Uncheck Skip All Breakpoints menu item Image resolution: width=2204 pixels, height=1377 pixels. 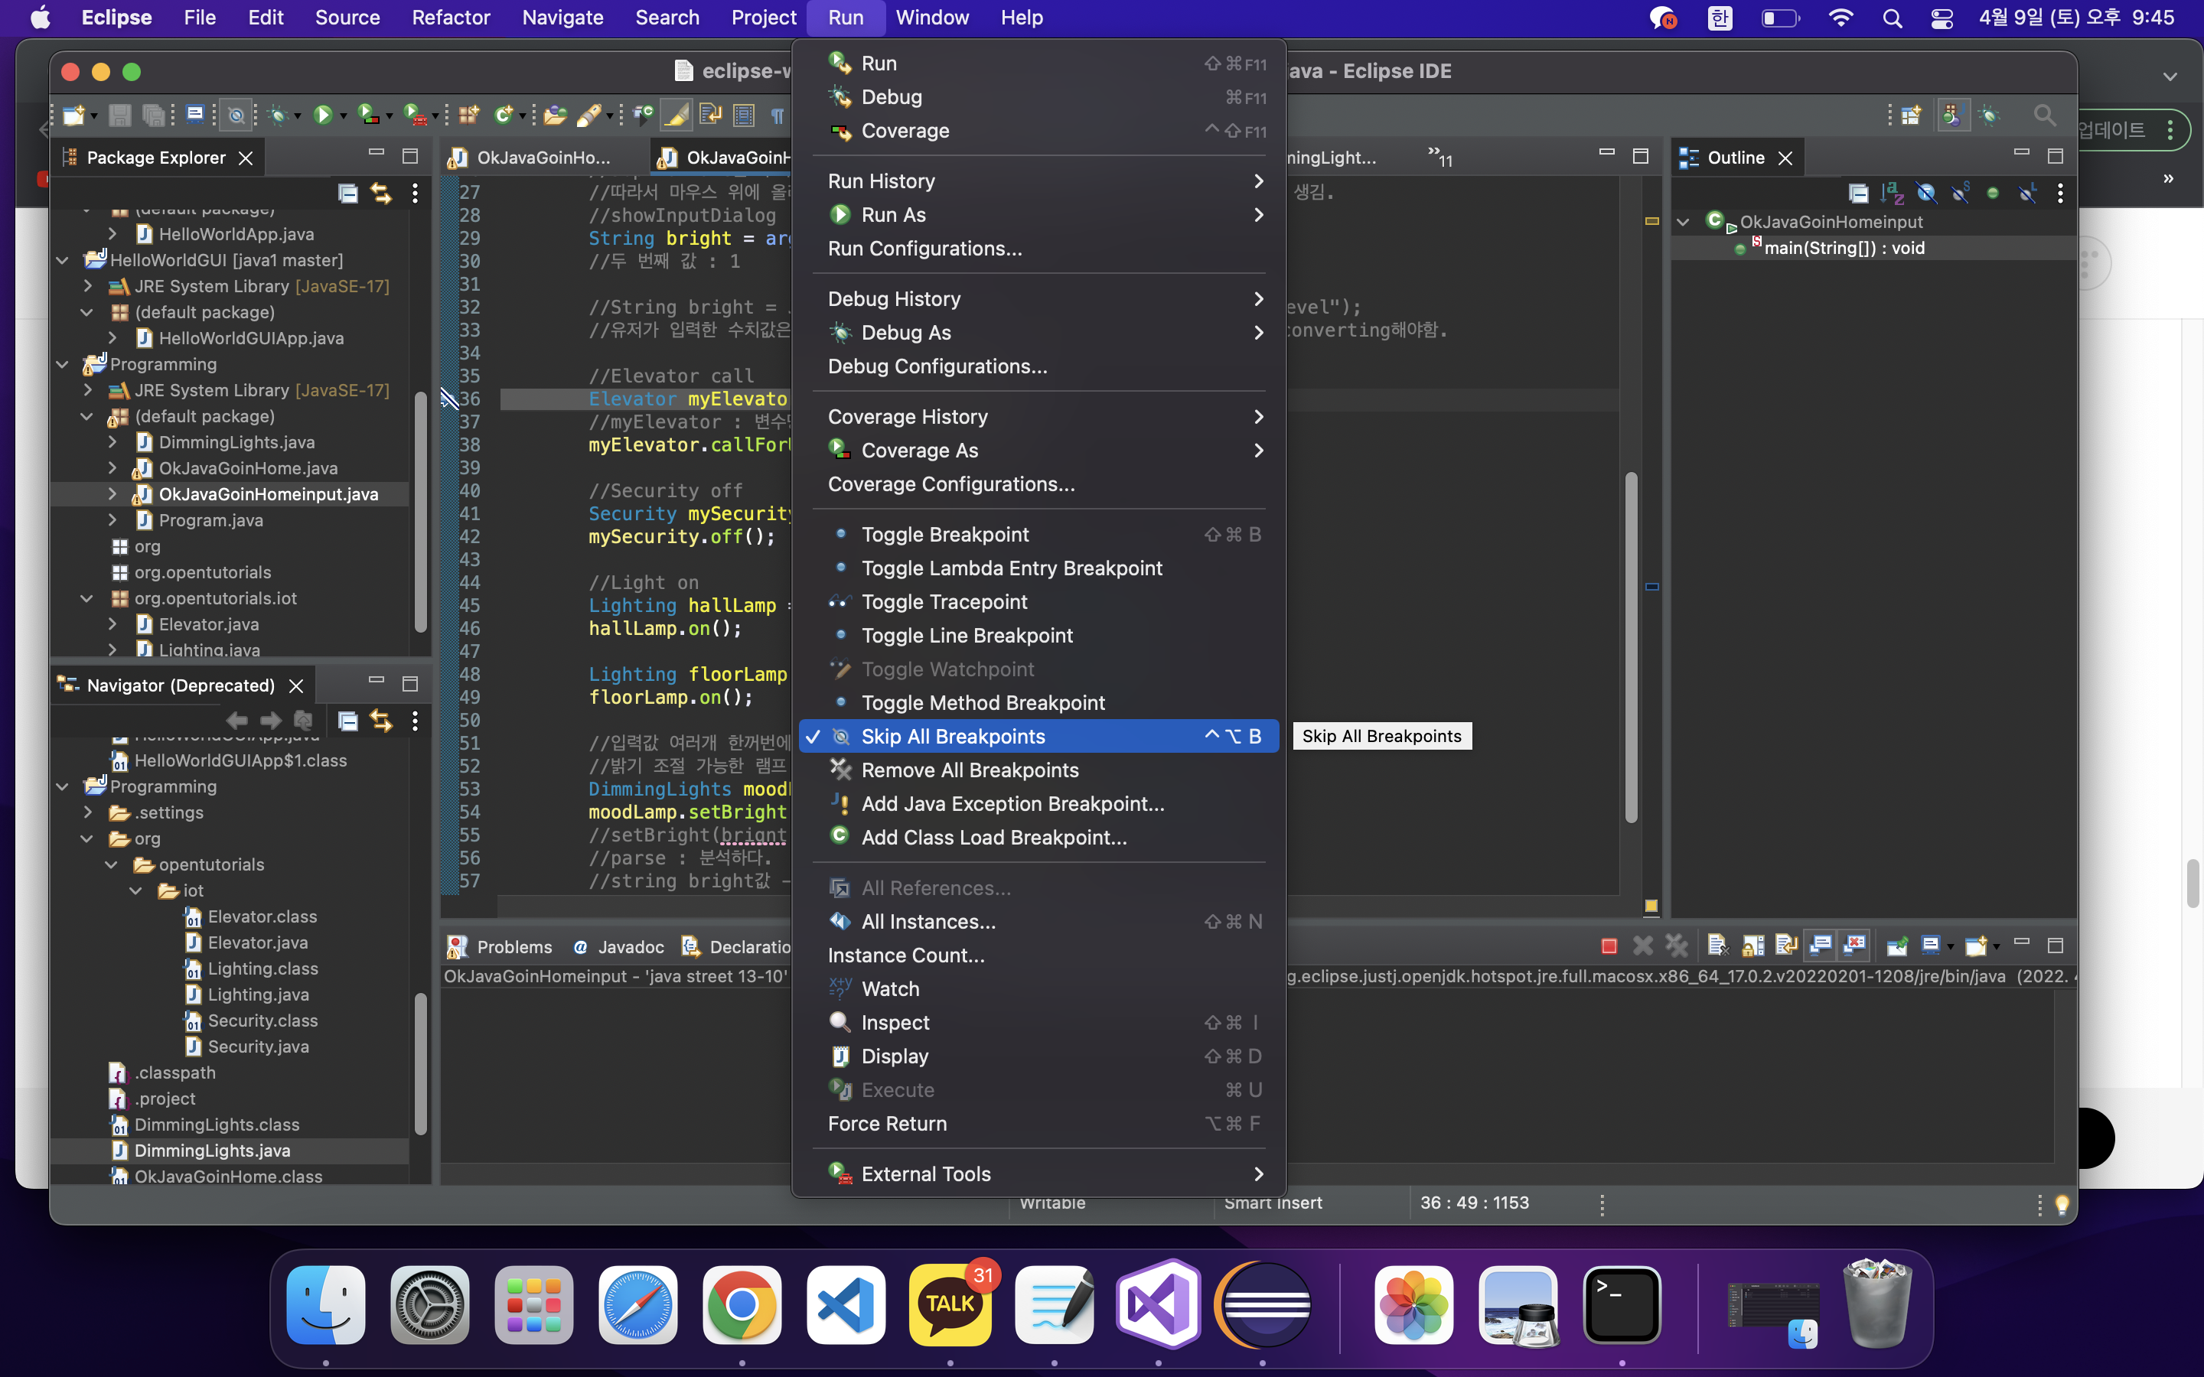[952, 736]
